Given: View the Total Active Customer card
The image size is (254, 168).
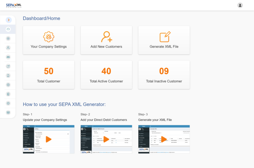Looking at the screenshot, I should pyautogui.click(x=106, y=75).
